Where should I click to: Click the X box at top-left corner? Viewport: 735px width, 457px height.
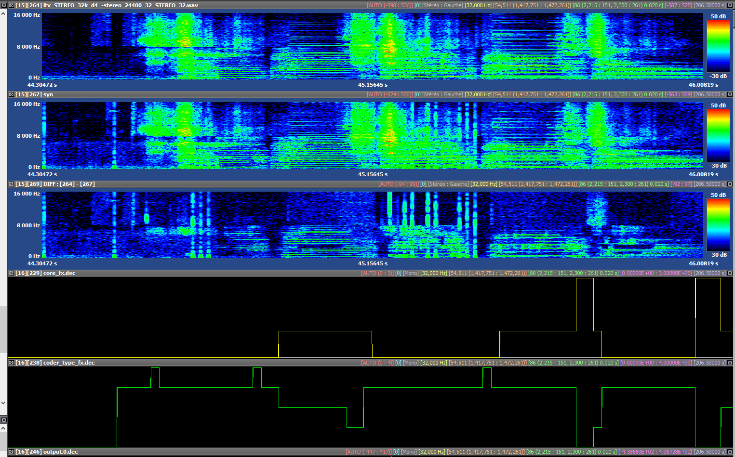point(4,5)
